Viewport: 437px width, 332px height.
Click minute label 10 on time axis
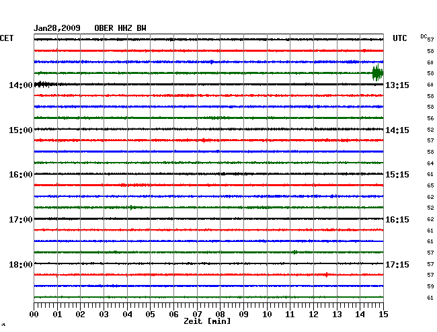[x=267, y=314]
